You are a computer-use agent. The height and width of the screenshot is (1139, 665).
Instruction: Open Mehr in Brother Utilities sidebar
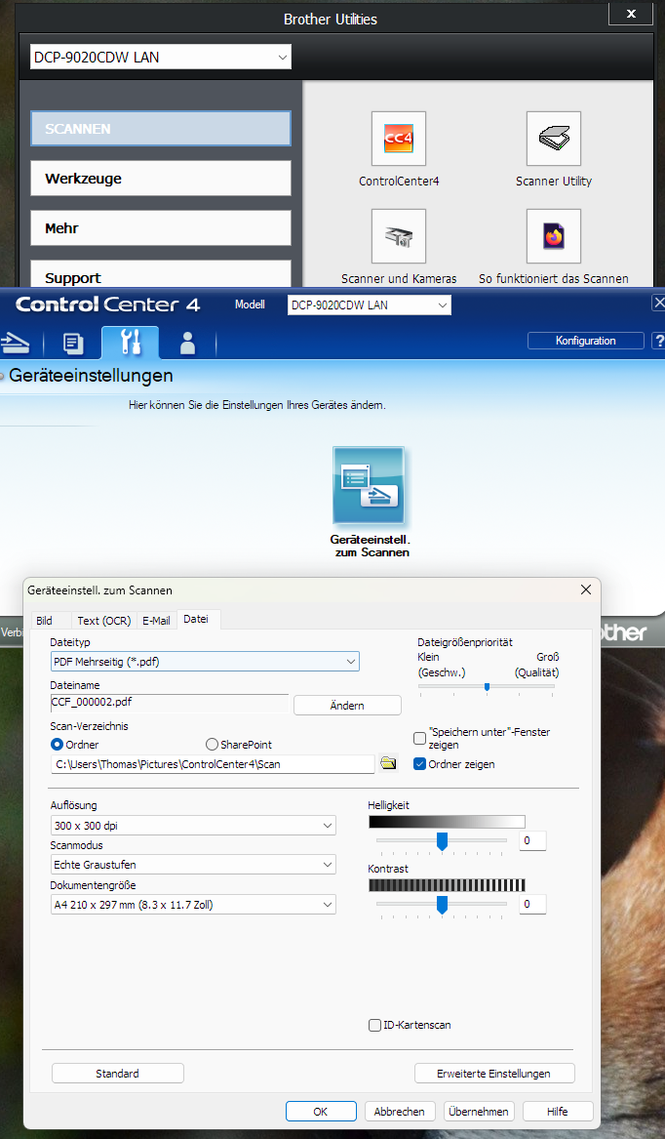coord(161,228)
